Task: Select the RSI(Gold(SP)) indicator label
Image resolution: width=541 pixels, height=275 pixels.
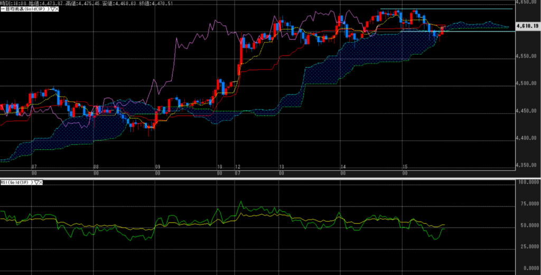Action: coord(17,183)
